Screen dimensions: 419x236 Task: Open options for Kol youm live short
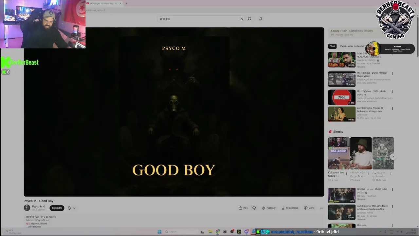click(x=346, y=174)
